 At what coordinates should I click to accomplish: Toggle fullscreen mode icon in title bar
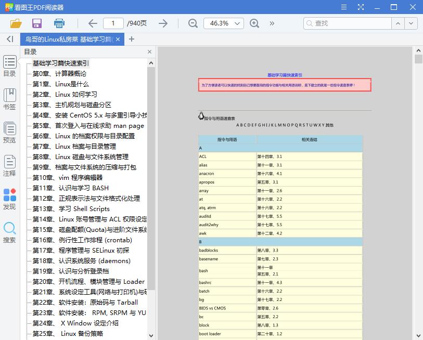tap(361, 7)
